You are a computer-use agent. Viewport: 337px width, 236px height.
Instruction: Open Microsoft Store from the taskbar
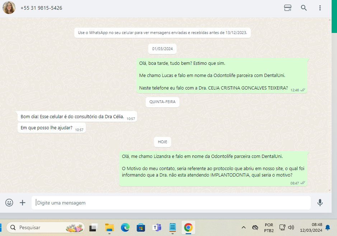click(x=141, y=227)
